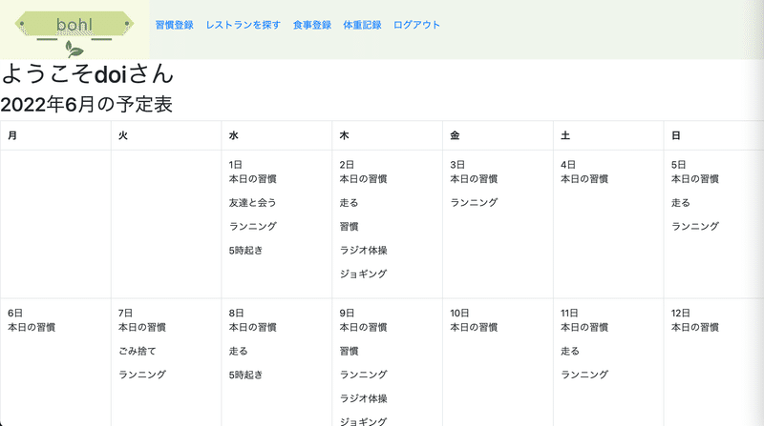
Task: Click 友達と会う on the 1日 cell
Action: (x=252, y=203)
